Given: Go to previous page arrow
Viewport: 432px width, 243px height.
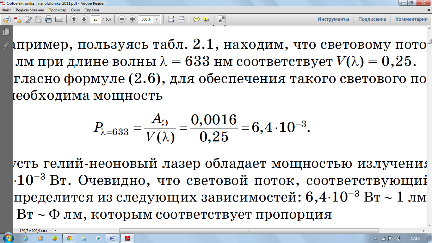Looking at the screenshot, I should (74, 19).
